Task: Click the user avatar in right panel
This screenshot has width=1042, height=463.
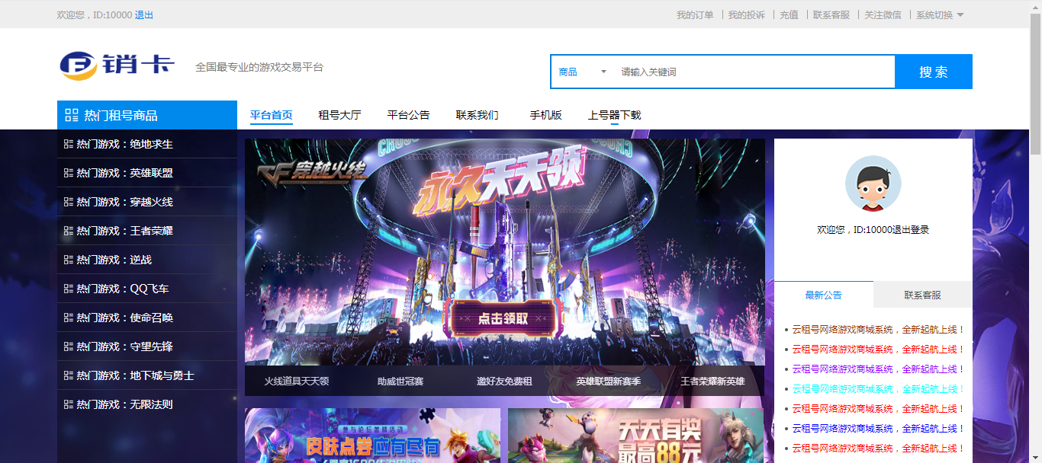Action: click(x=873, y=184)
